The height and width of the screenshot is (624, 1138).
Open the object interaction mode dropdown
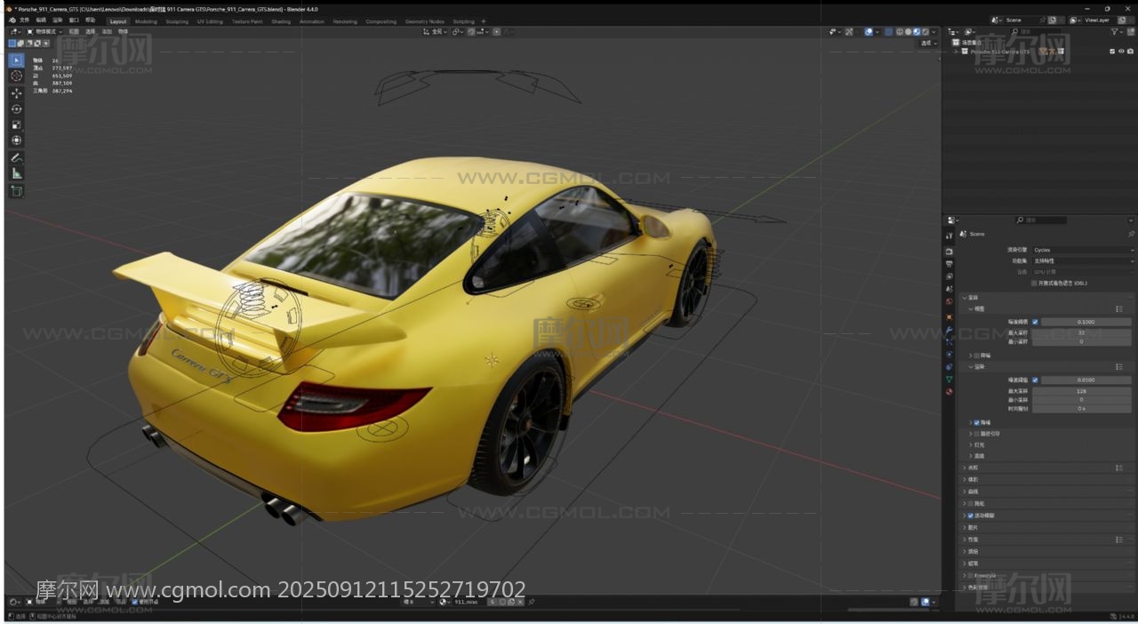[44, 31]
